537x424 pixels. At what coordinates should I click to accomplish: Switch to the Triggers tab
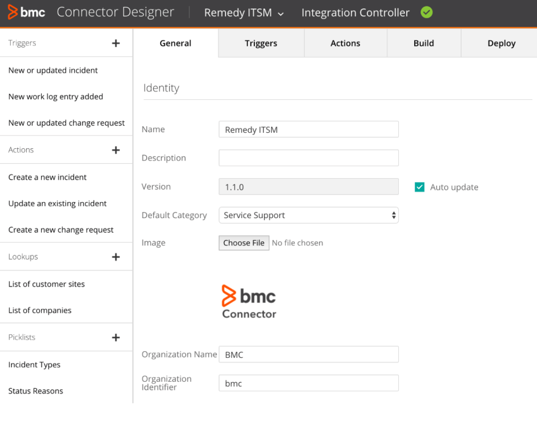(x=261, y=43)
